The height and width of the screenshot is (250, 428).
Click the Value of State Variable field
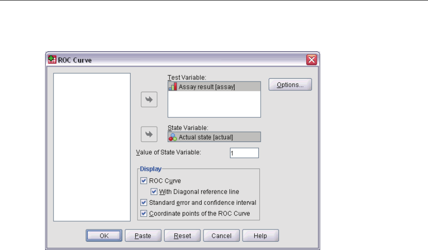click(x=244, y=153)
